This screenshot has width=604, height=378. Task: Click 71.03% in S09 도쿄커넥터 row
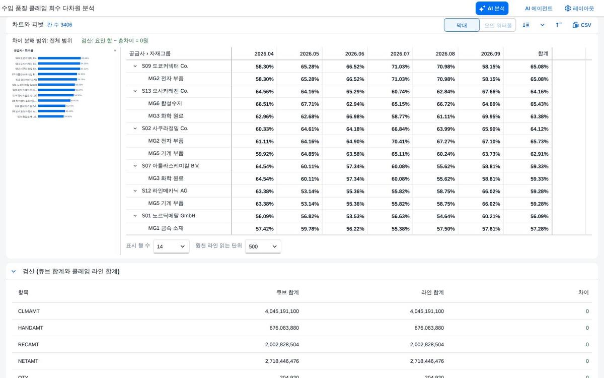[x=401, y=67]
